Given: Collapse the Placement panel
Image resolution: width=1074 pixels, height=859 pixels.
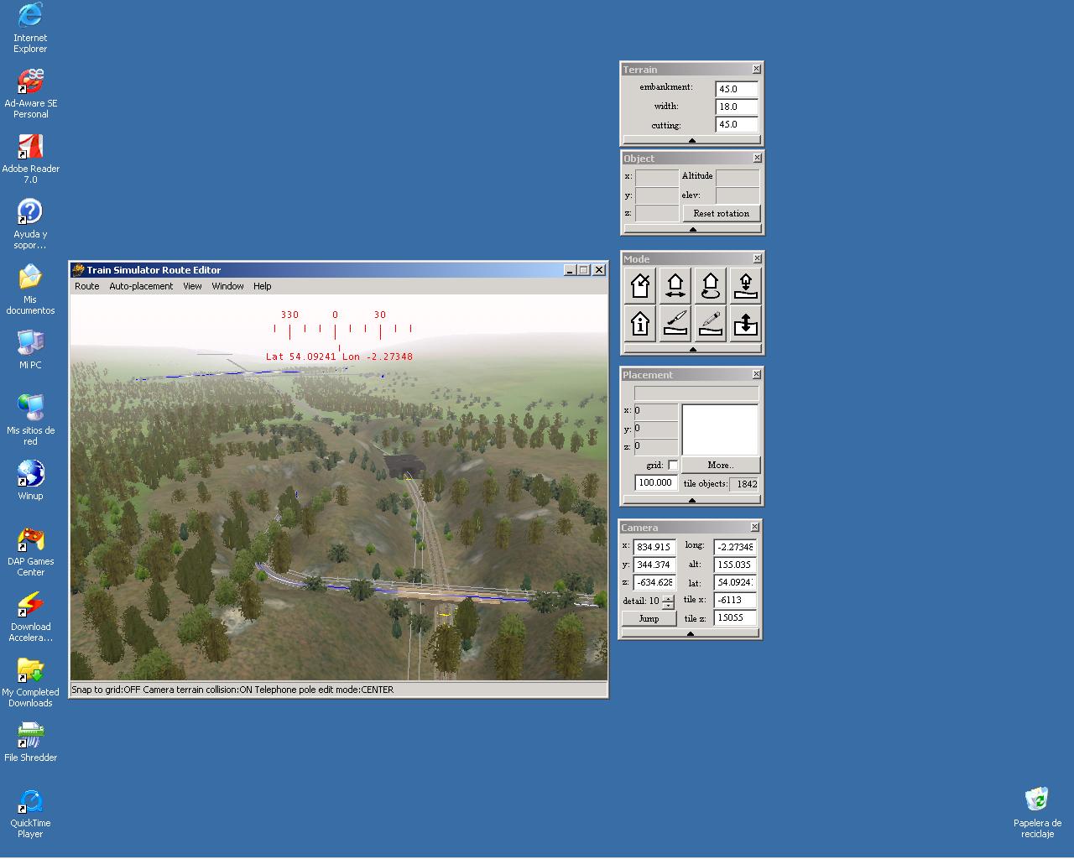Looking at the screenshot, I should pos(691,500).
